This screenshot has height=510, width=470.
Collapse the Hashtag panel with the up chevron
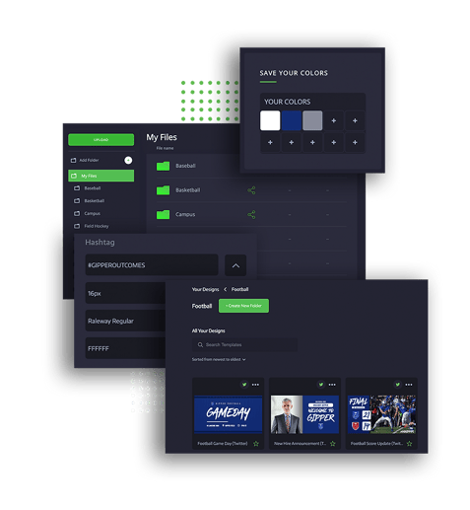[x=235, y=265]
